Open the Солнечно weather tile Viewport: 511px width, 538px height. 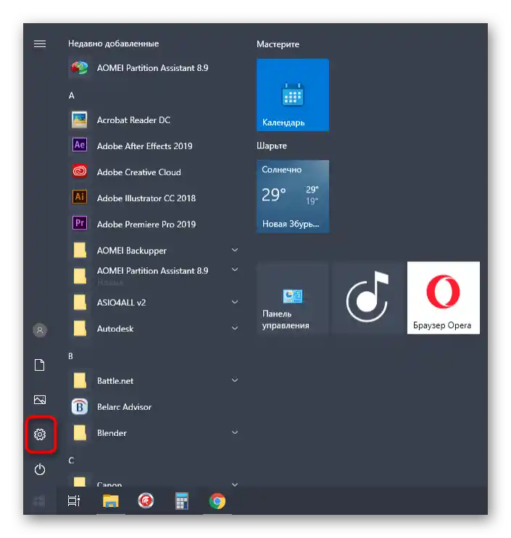pos(293,197)
